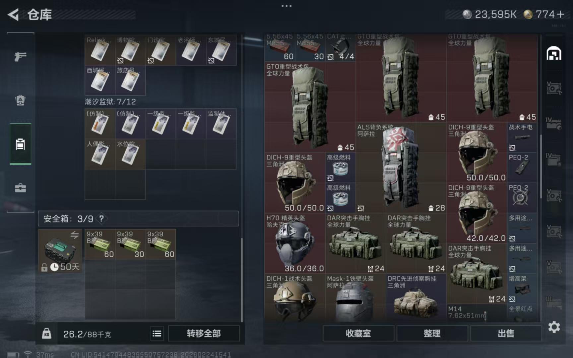Viewport: 573px width, 358px height.
Task: Switch to the backpack gear tab
Action: 20,100
